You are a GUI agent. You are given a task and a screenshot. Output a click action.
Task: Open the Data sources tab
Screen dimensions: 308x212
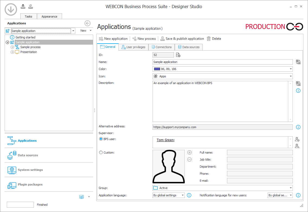(x=189, y=47)
